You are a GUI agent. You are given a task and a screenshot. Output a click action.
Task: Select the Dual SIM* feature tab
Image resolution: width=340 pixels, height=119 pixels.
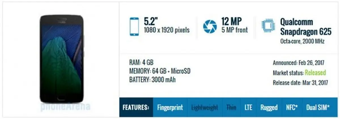tap(318, 107)
